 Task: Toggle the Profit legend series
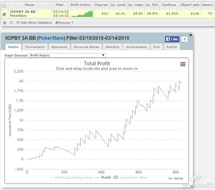pos(103,177)
